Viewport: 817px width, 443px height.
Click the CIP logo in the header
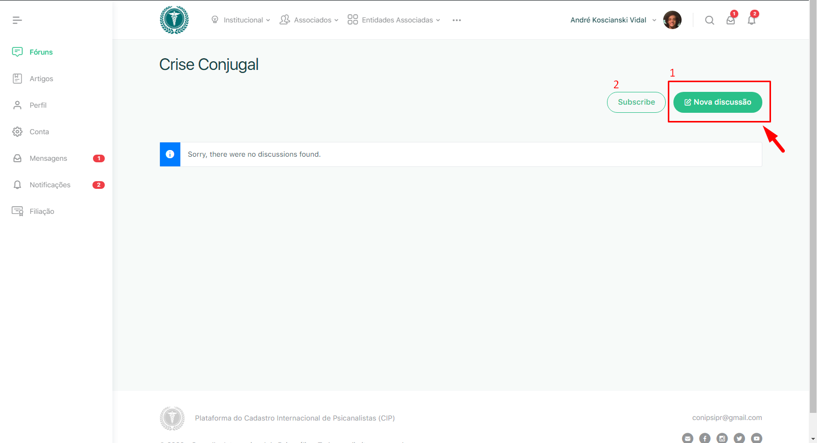pos(174,20)
